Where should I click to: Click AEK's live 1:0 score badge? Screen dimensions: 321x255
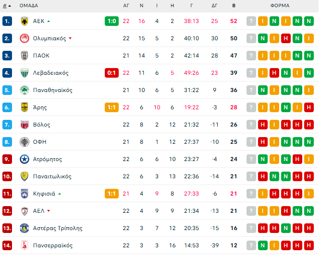[x=111, y=21]
